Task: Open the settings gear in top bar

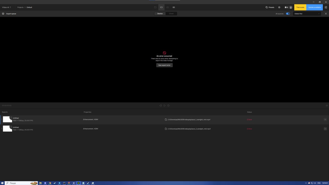Action: click(279, 7)
